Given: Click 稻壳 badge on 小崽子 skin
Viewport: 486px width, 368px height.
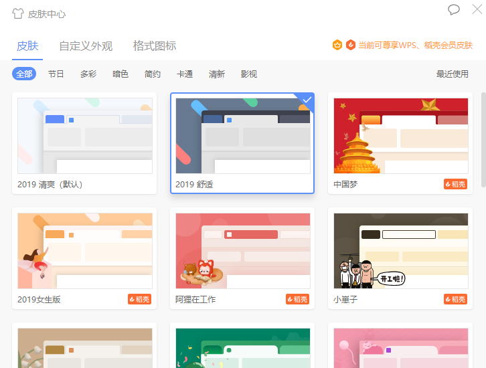Looking at the screenshot, I should (x=455, y=299).
